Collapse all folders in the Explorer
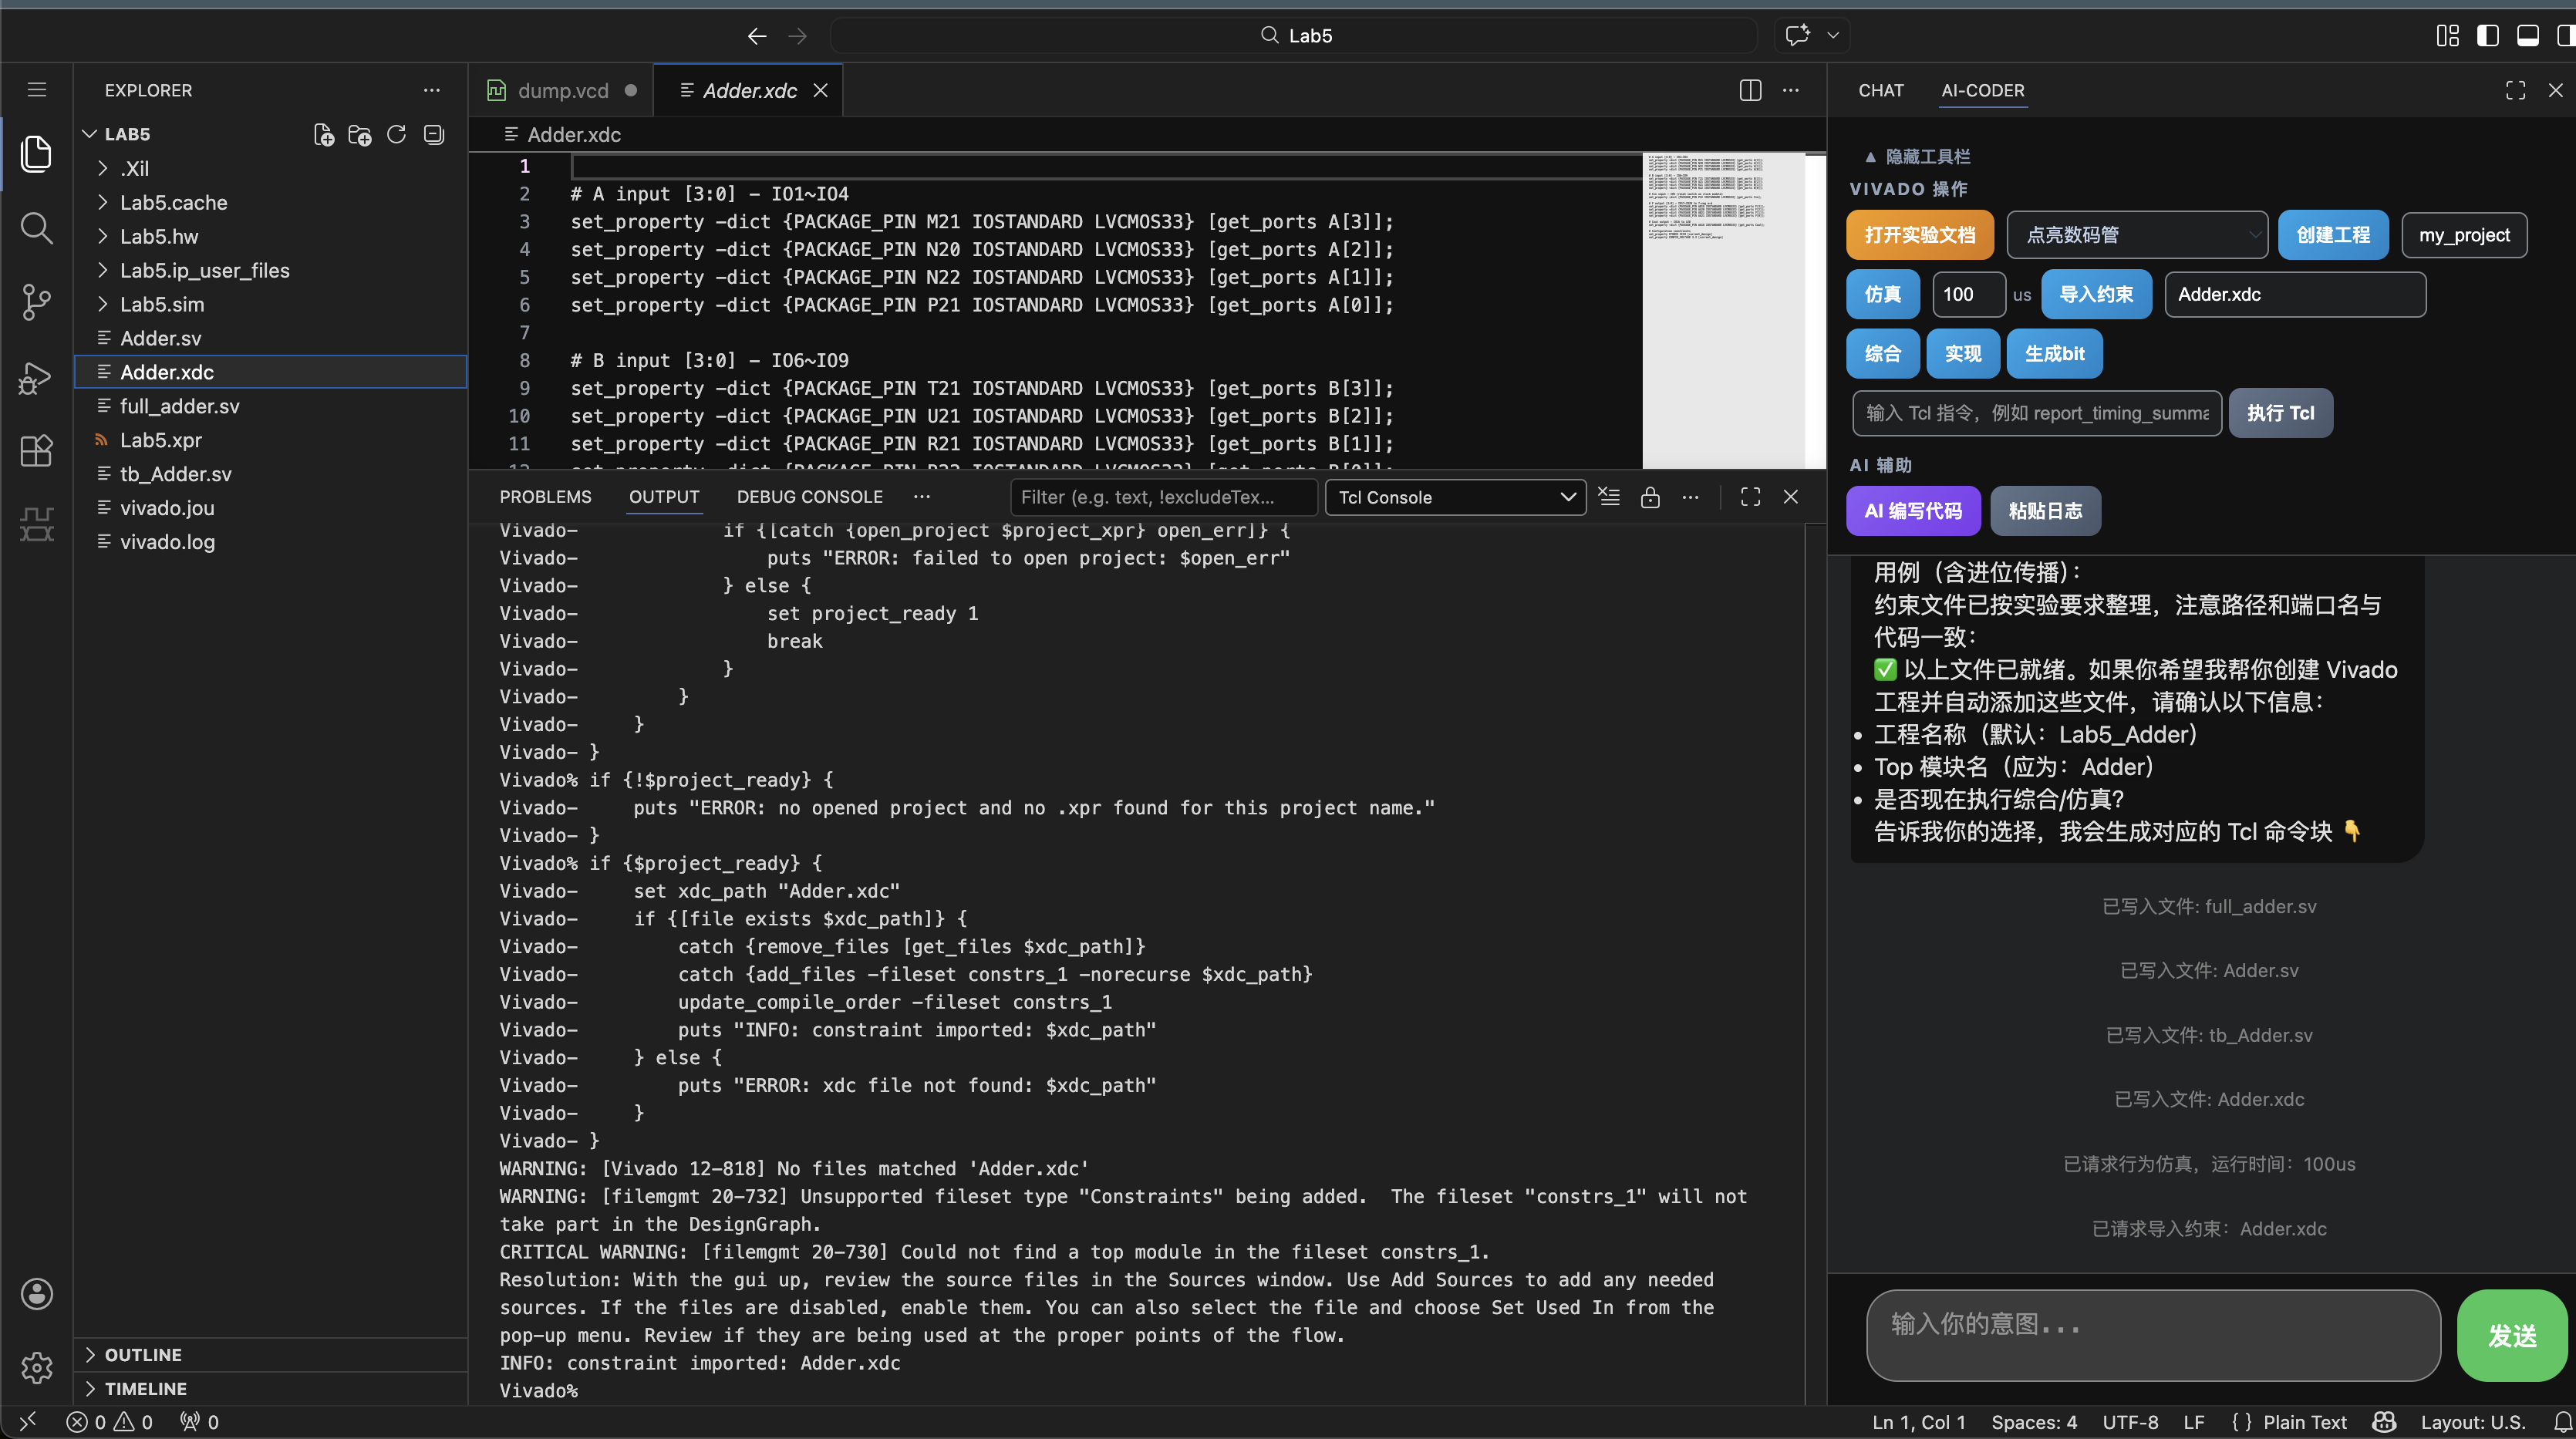This screenshot has height=1439, width=2576. [x=433, y=134]
